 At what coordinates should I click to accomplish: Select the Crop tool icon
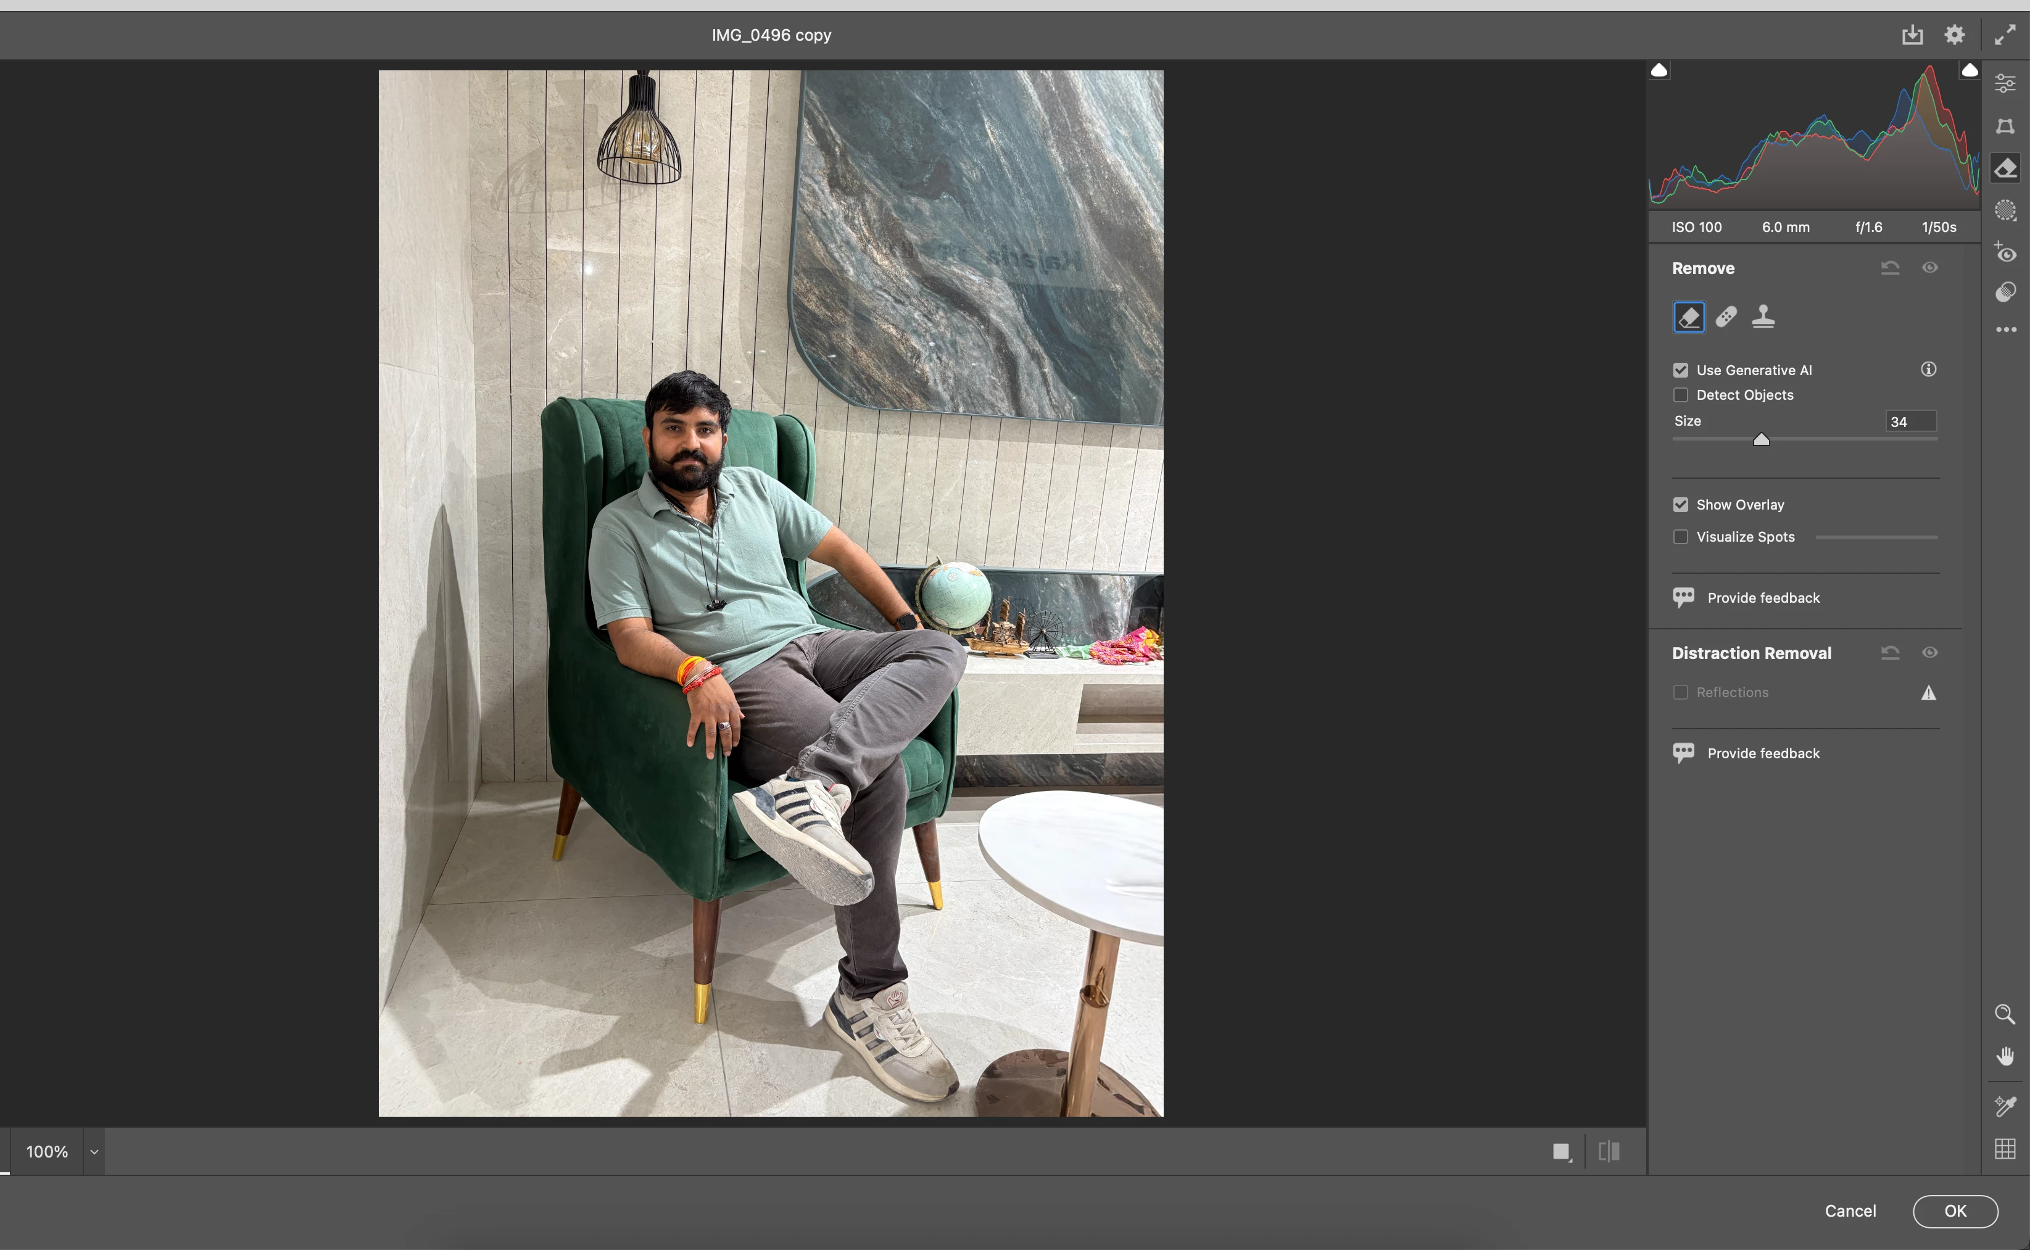(2005, 126)
